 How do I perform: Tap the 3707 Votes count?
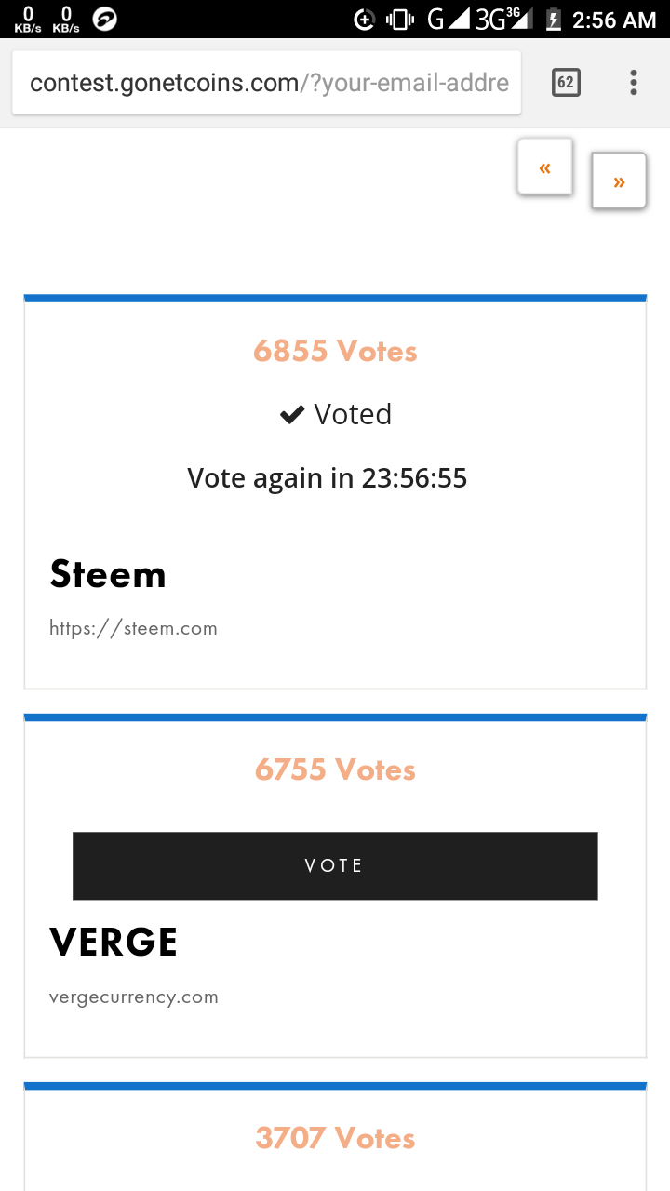[x=335, y=1139]
